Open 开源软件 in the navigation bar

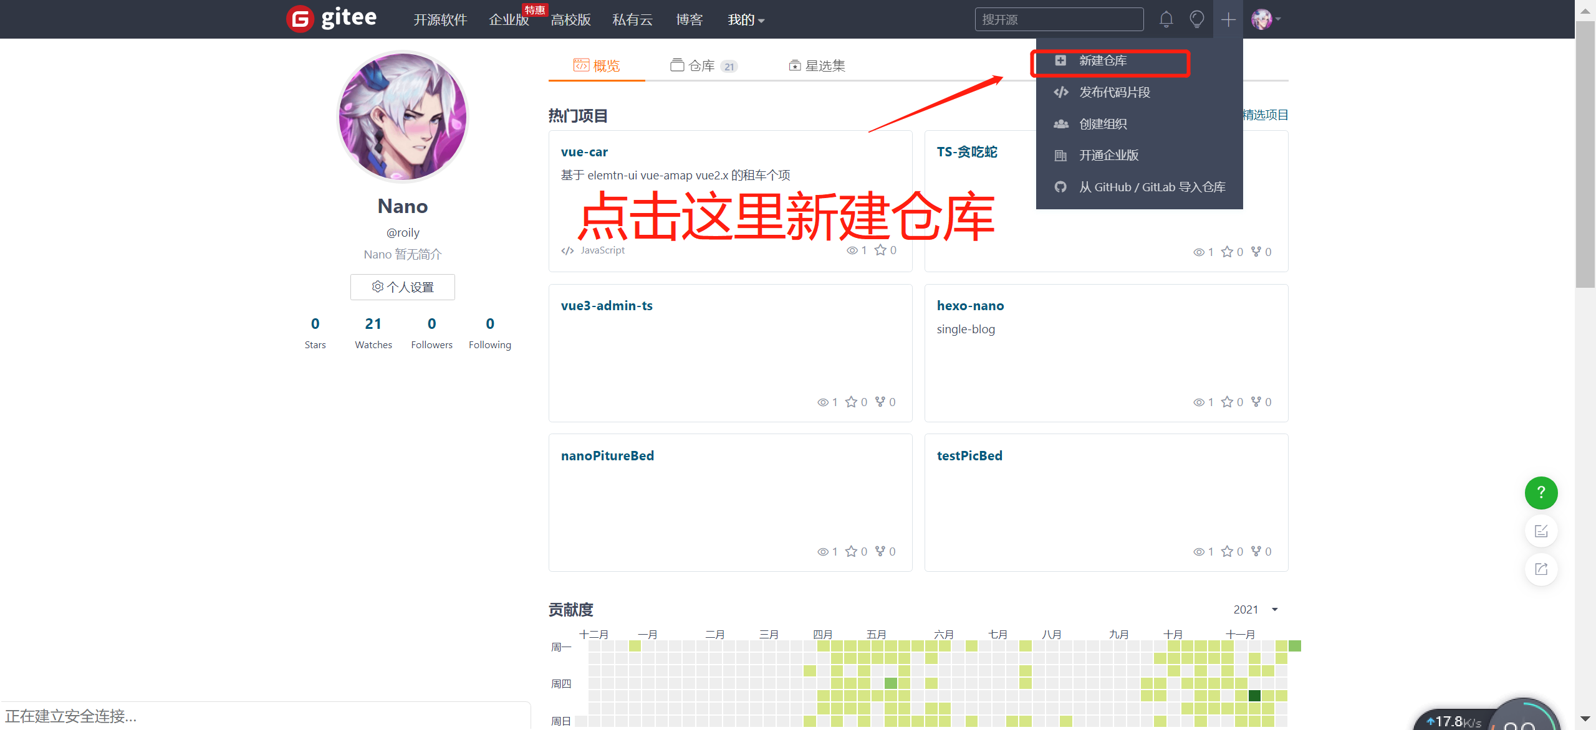point(440,20)
